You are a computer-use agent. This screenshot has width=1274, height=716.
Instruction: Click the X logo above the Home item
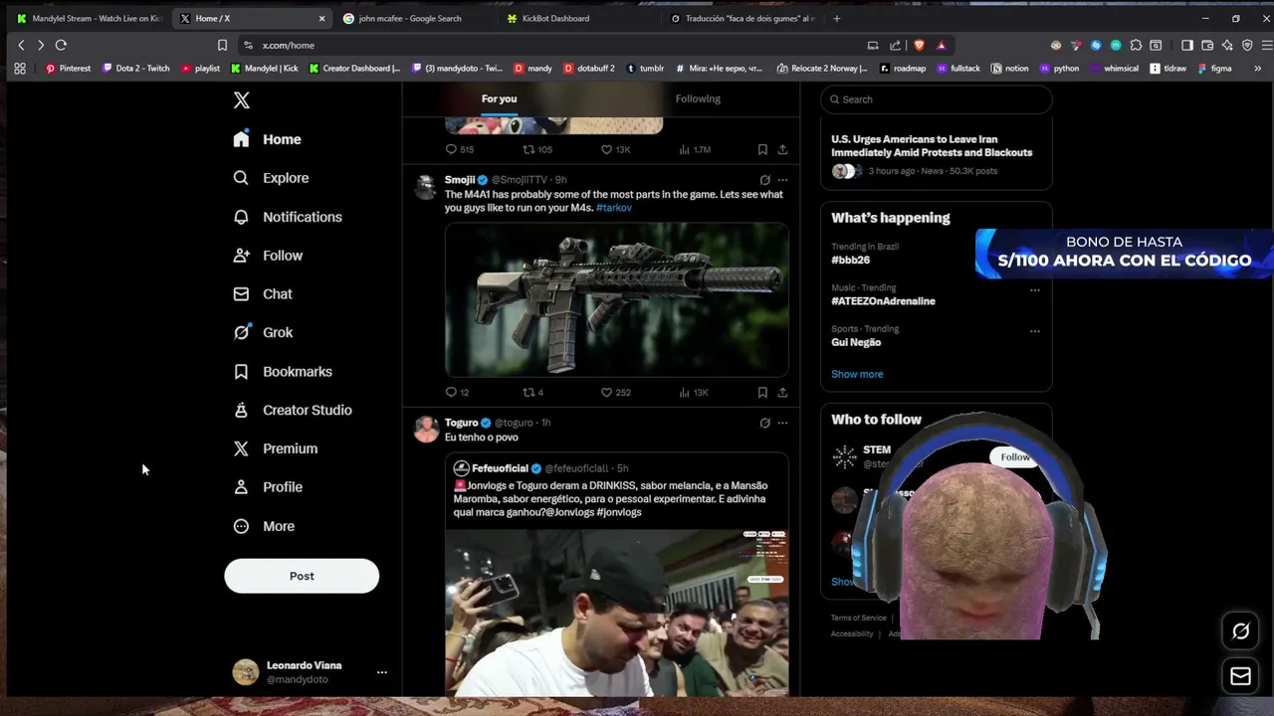point(242,100)
